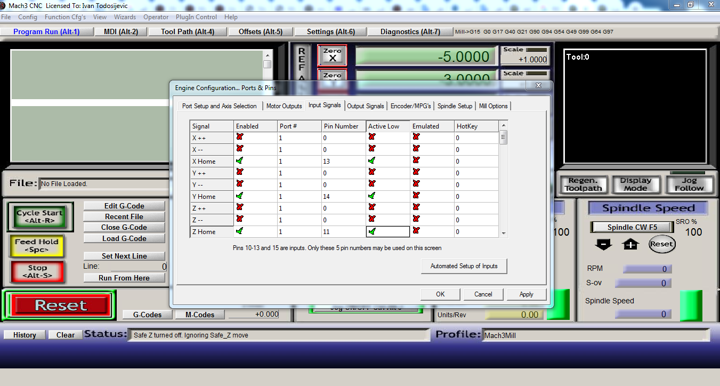The image size is (720, 386).
Task: Click OK in Ports & Pins dialog
Action: click(440, 294)
